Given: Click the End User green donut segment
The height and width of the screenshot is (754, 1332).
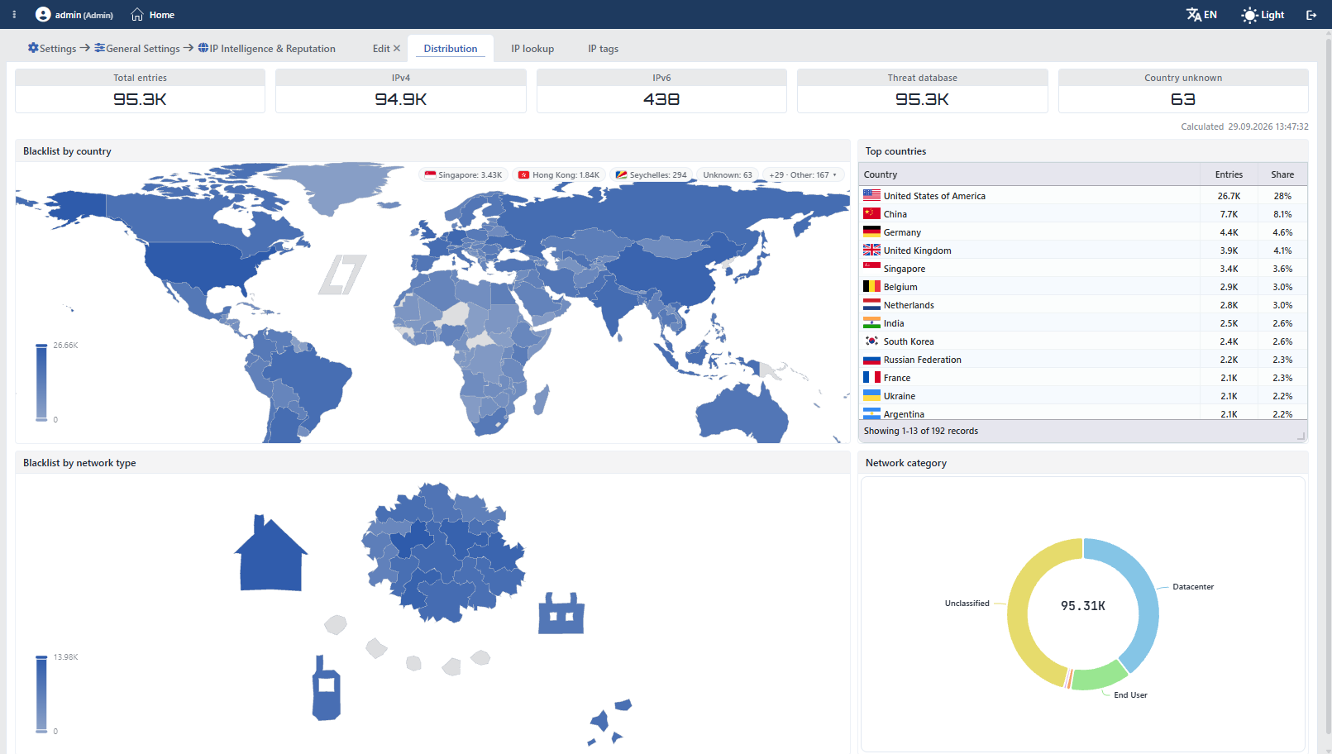Looking at the screenshot, I should click(x=1100, y=678).
